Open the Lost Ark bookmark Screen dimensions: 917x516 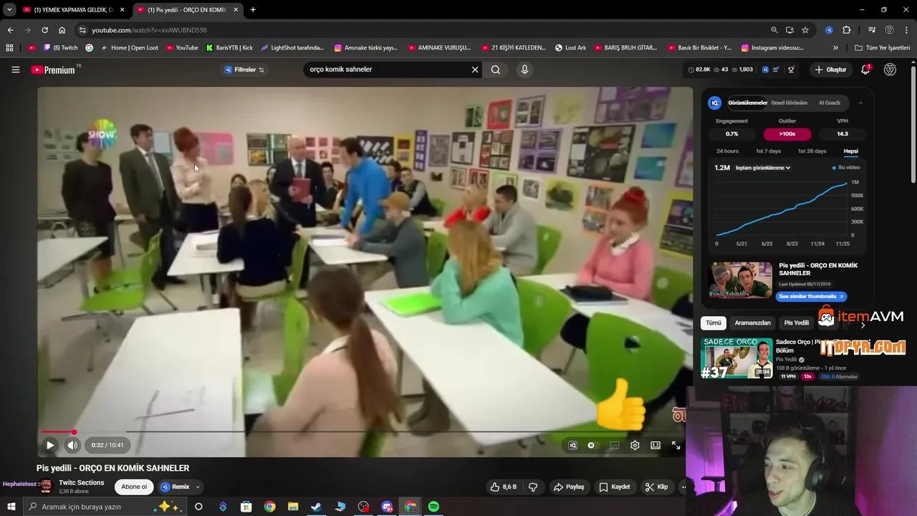[570, 48]
